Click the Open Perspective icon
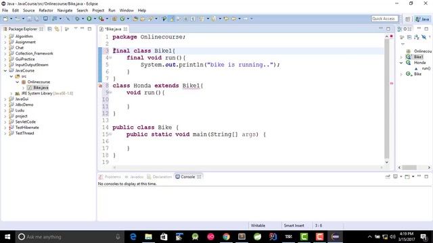Screen dimensions: 433x243 pyautogui.click(x=407, y=19)
